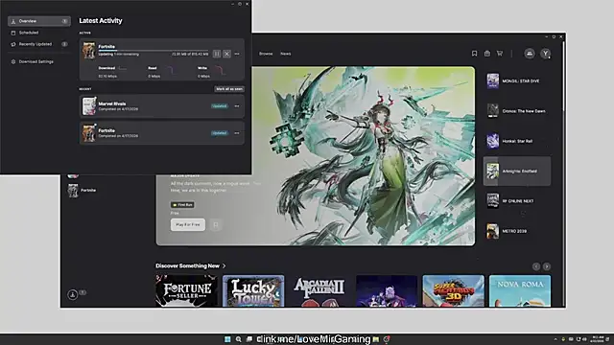Open the Arcadia Fallen II game card
614x345 pixels.
319,291
